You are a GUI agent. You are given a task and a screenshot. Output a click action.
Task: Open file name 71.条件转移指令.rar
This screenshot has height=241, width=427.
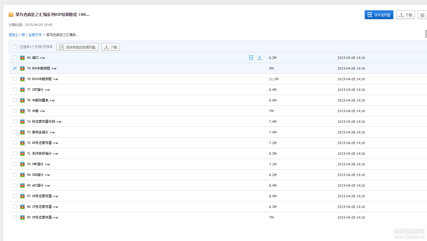43,153
